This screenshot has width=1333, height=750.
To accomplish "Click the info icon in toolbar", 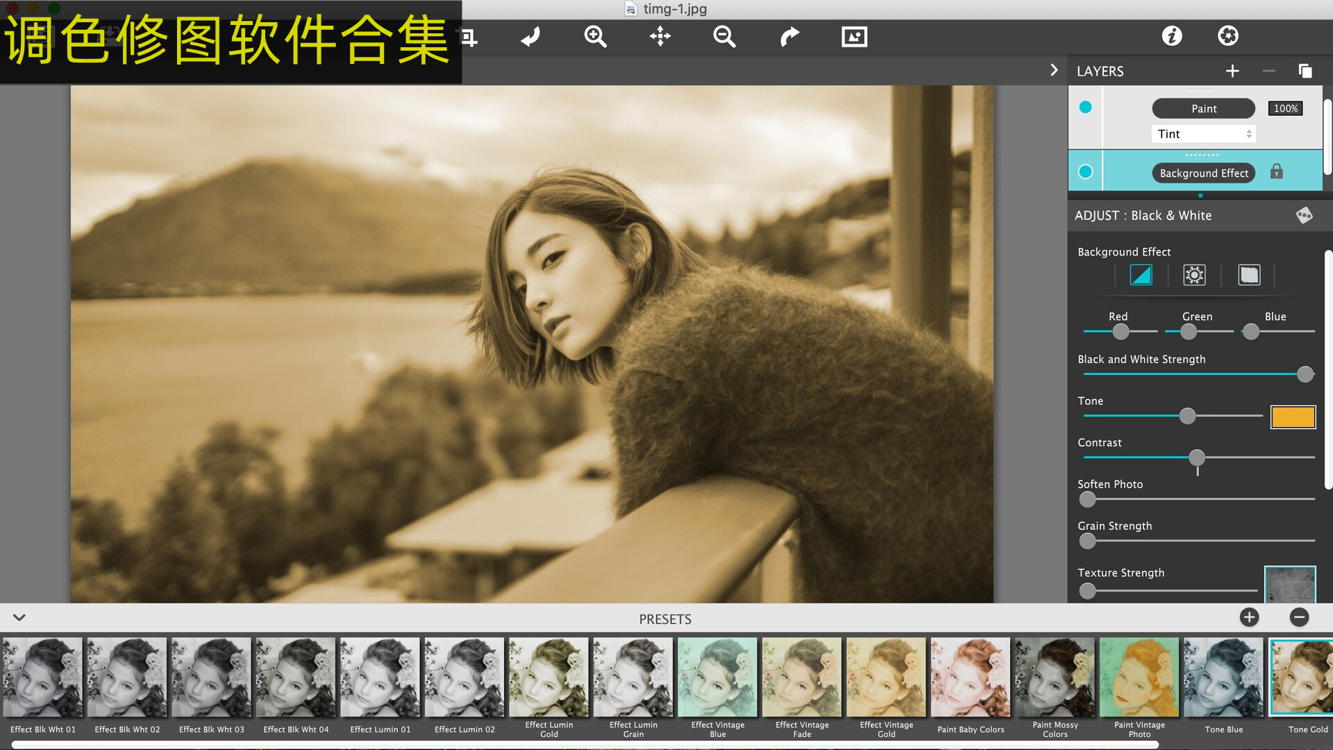I will point(1172,35).
